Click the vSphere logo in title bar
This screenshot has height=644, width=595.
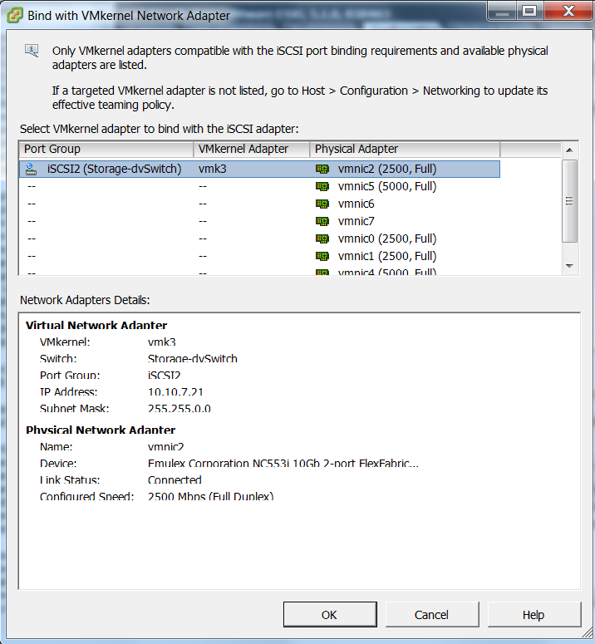point(14,14)
